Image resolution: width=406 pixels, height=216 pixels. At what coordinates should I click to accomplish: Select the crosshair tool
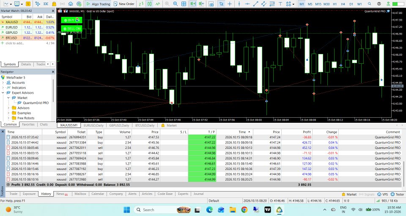pos(230,4)
